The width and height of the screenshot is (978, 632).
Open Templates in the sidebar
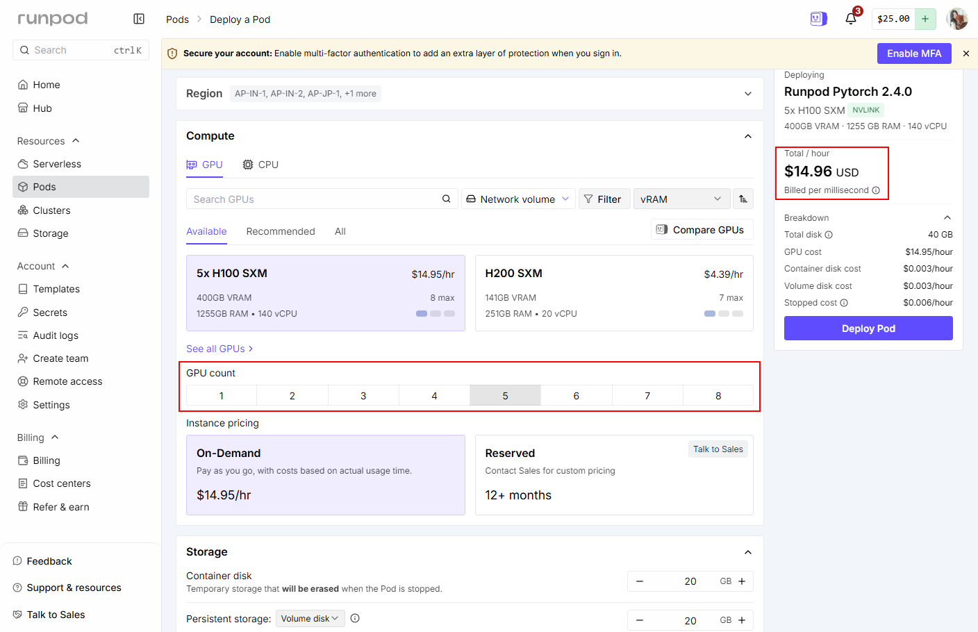tap(81, 289)
